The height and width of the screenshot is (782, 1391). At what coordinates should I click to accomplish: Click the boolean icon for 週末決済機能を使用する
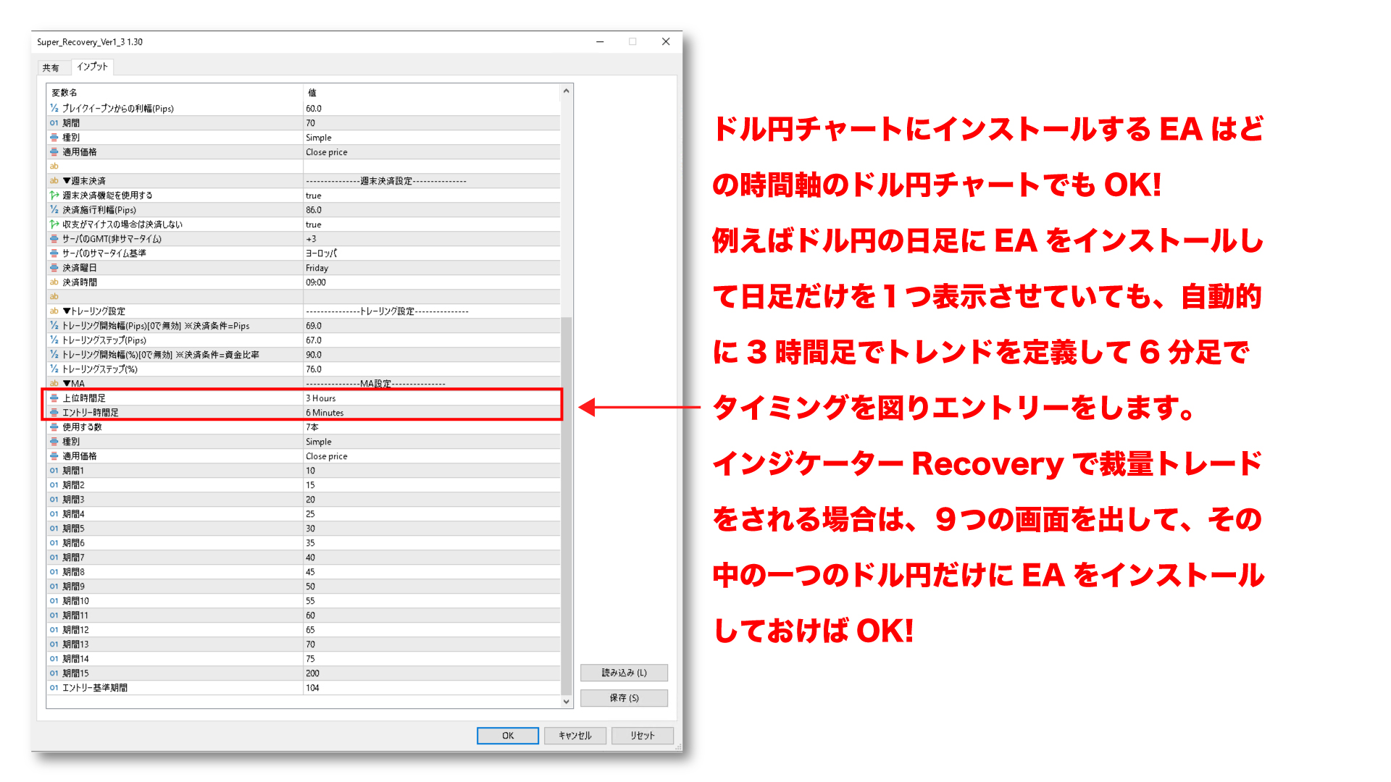[x=54, y=195]
